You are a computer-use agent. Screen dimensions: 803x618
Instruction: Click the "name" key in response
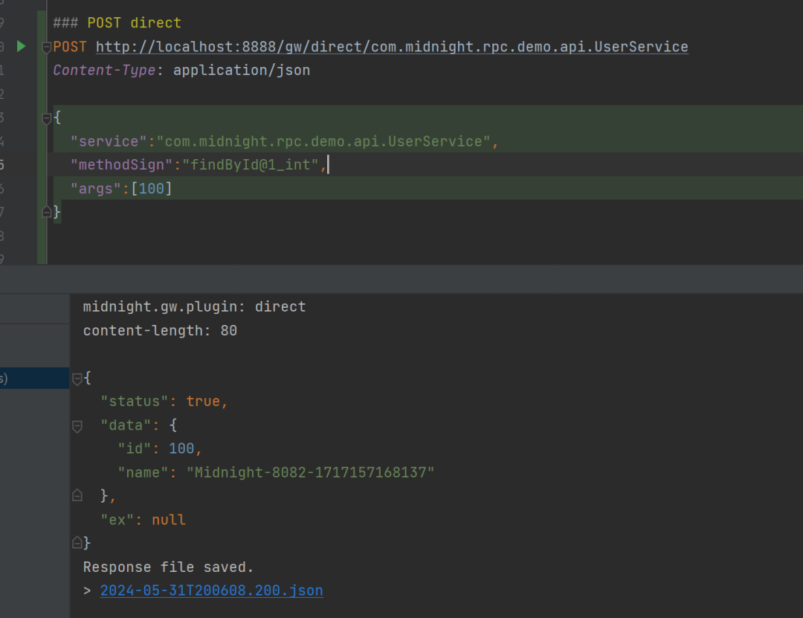point(143,472)
